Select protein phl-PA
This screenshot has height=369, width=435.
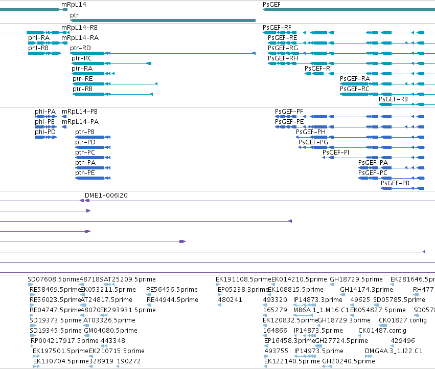click(46, 117)
